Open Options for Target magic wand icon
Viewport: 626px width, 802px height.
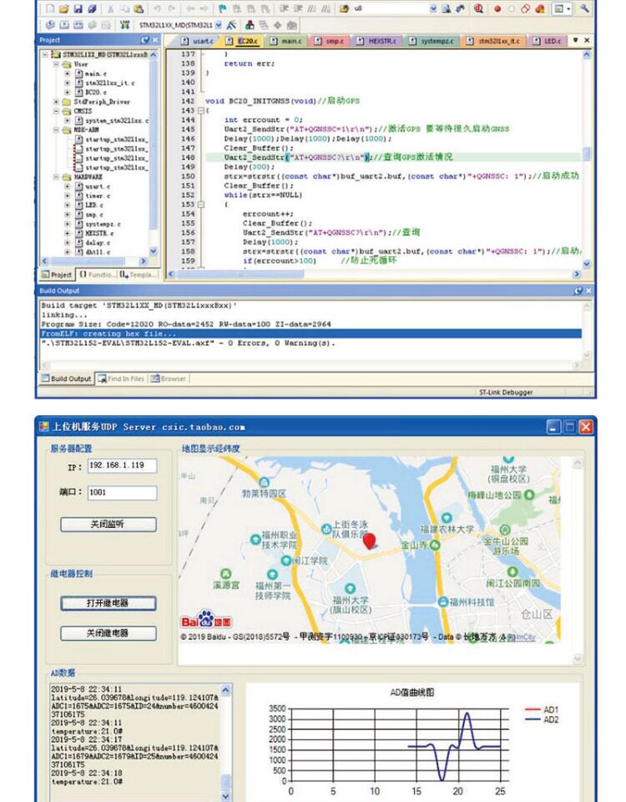[231, 24]
